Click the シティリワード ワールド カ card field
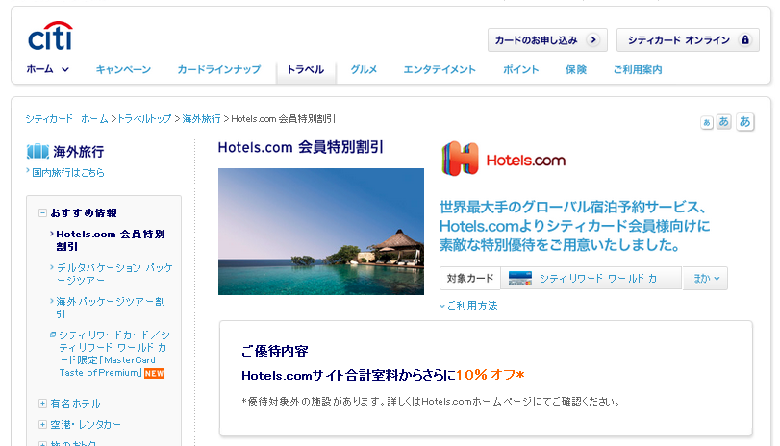The image size is (780, 446). coord(591,279)
